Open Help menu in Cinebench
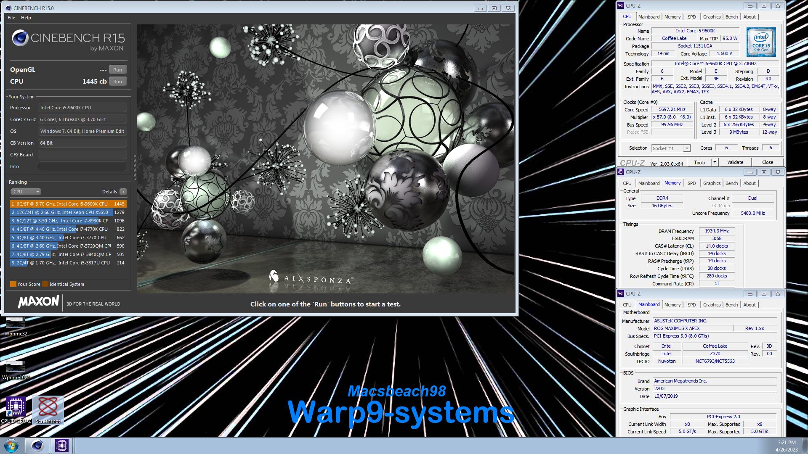 26,18
